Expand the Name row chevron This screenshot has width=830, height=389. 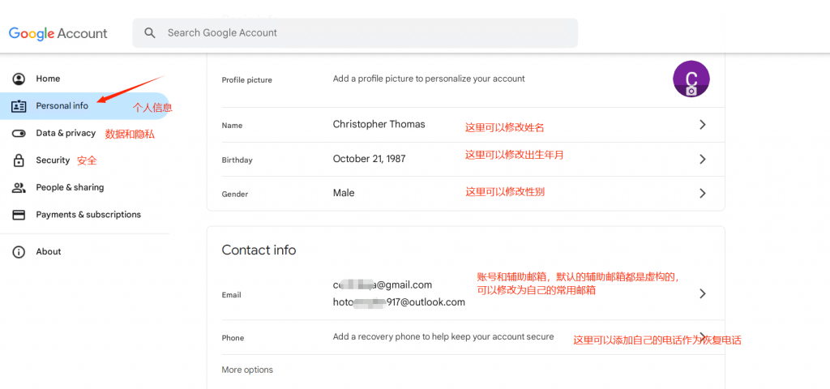coord(703,125)
